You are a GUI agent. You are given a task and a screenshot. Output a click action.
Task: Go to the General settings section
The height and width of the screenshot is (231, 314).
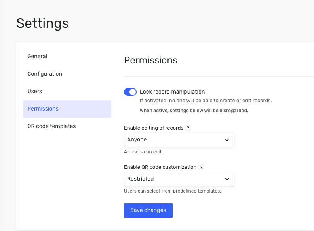click(x=37, y=57)
